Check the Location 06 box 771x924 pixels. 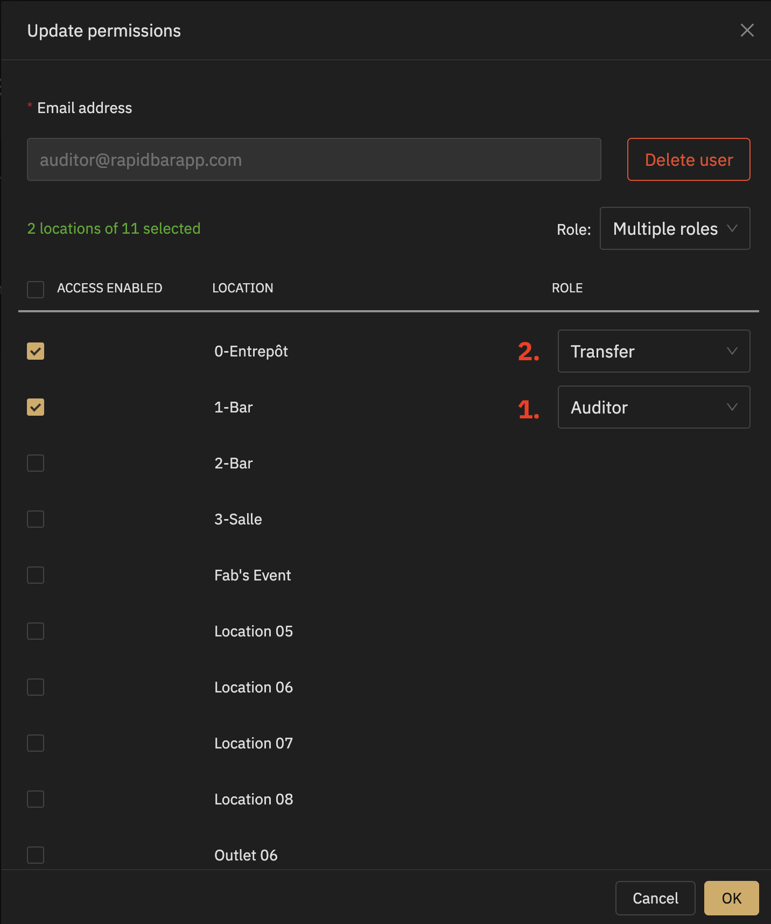(36, 687)
